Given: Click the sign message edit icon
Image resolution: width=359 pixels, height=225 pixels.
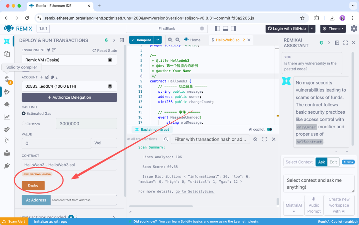Looking at the screenshot, I should 47,77.
